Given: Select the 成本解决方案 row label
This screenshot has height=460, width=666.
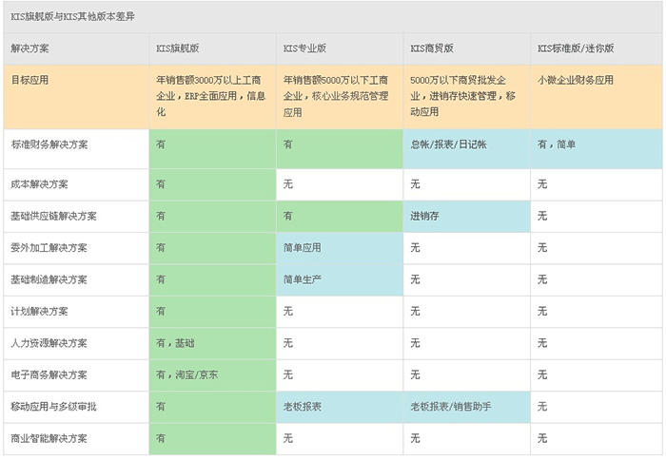Looking at the screenshot, I should click(x=39, y=184).
